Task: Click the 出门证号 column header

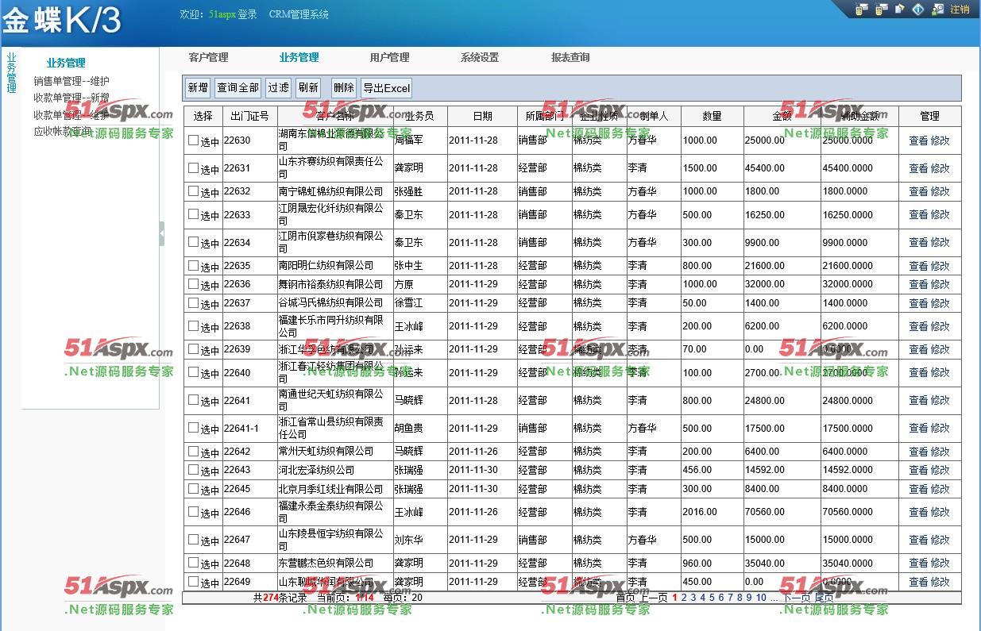Action: tap(249, 116)
